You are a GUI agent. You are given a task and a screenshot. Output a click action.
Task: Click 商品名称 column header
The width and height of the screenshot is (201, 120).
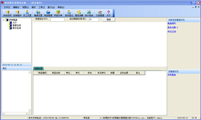[x=56, y=73]
